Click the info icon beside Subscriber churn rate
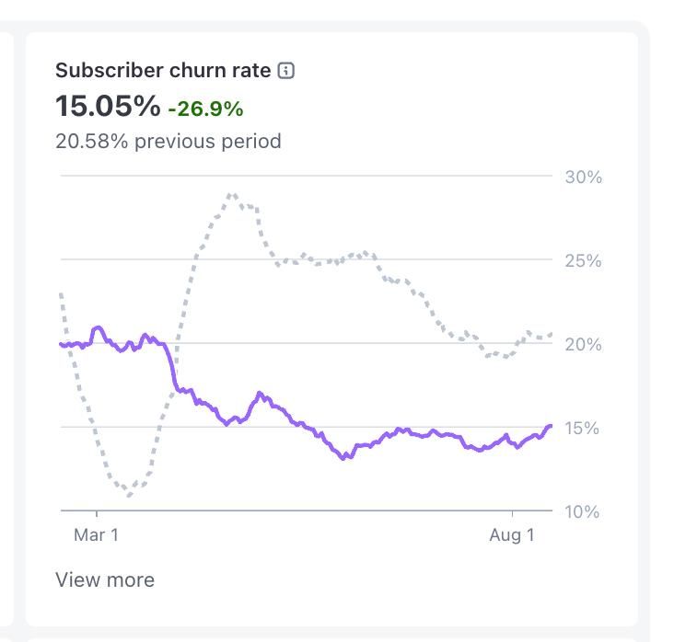This screenshot has width=674, height=642. [286, 71]
